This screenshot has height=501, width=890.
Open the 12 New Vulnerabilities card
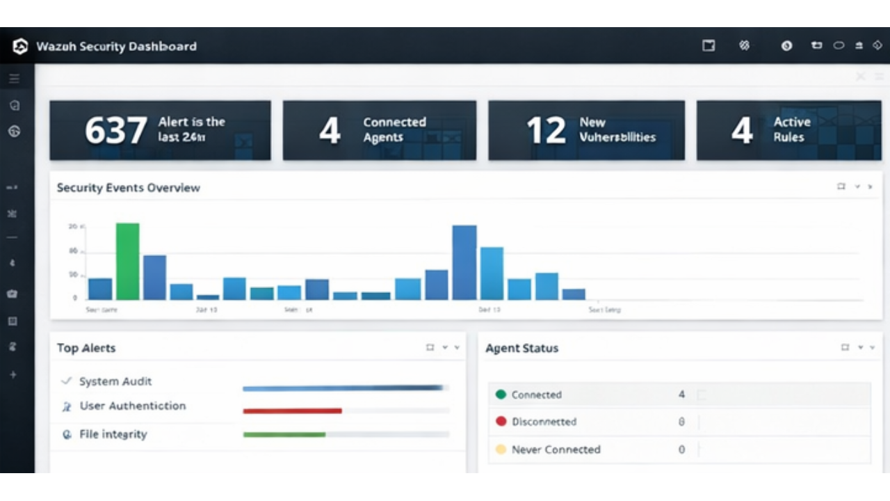(586, 130)
